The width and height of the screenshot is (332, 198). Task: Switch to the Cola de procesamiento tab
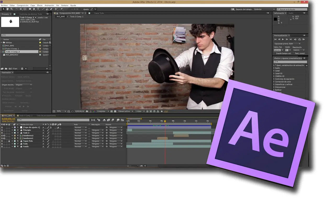click(46, 115)
